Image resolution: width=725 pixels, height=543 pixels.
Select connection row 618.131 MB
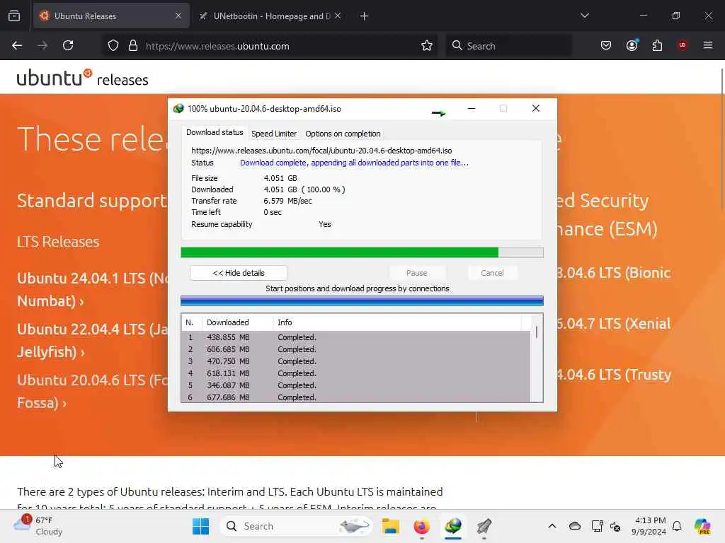click(x=356, y=373)
